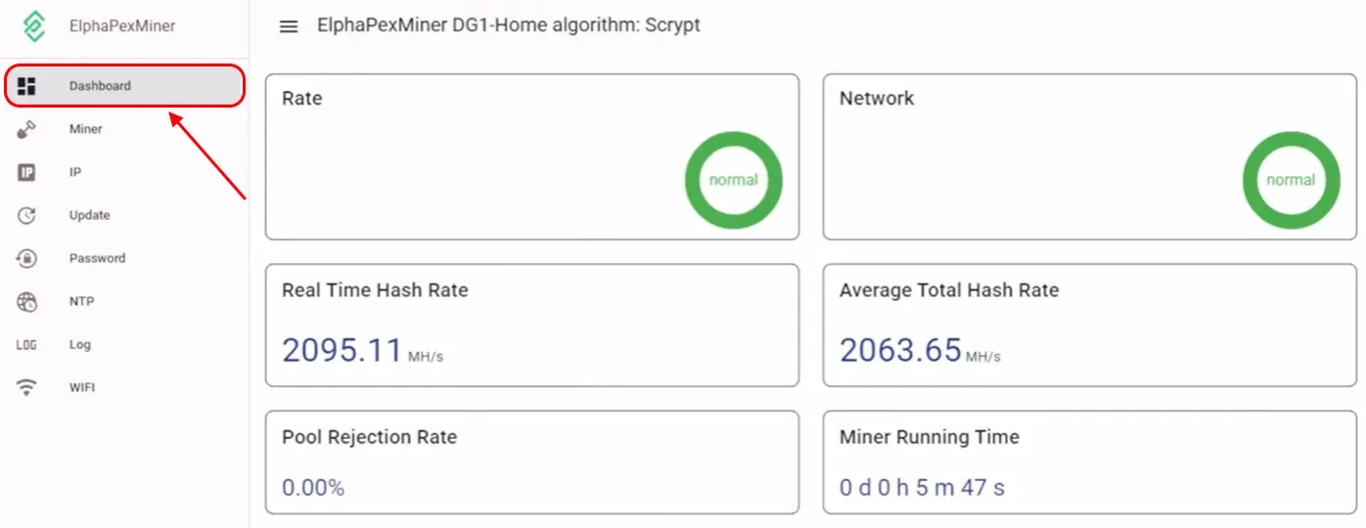
Task: Click the ElphaPexMiner logo icon
Action: (33, 26)
